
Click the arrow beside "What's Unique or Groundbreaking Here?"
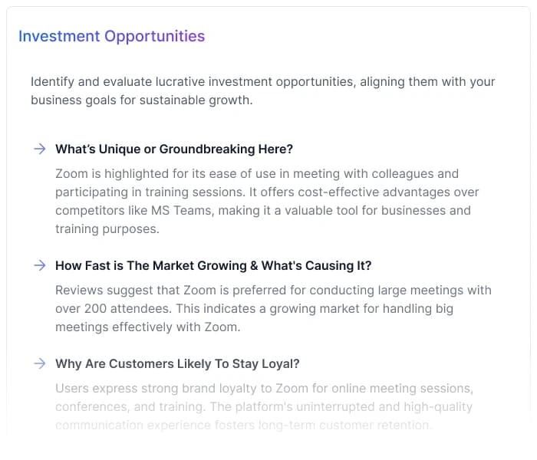click(39, 149)
